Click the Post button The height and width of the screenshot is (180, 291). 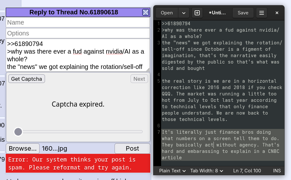coord(132,148)
